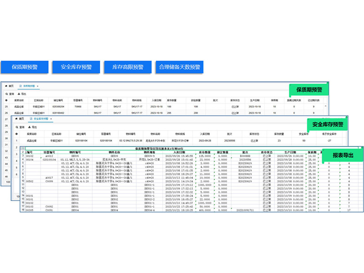Close the 保质期预警 tab in the top window
This screenshot has height=273, width=364.
click(x=38, y=86)
